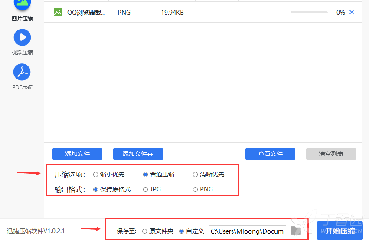The height and width of the screenshot is (241, 369).
Task: Open the PDF压缩 sidebar icon
Action: pos(22,72)
